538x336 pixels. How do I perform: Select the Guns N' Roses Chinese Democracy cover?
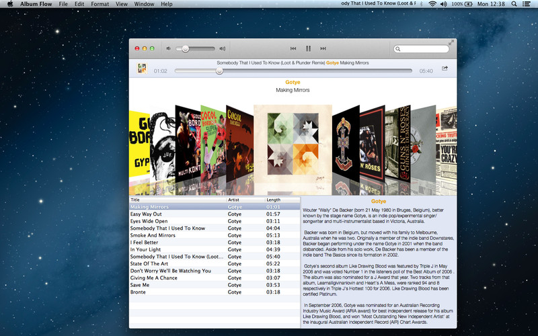point(398,144)
